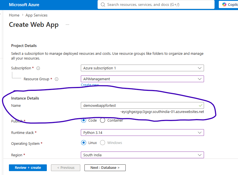This screenshot has height=175, width=238.
Task: Choose the Windows operating system option
Action: coord(103,143)
